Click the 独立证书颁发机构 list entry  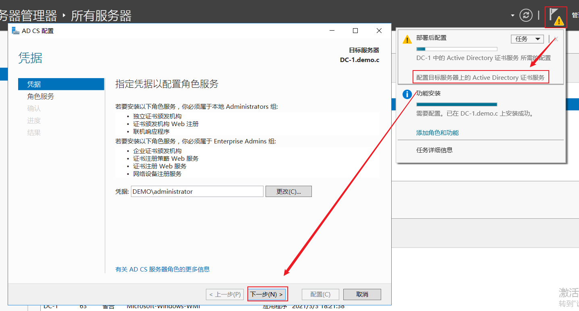pyautogui.click(x=157, y=116)
